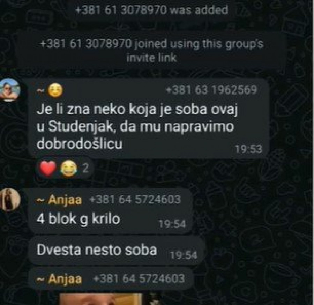
Task: Tap the red heart reaction
Action: click(47, 169)
